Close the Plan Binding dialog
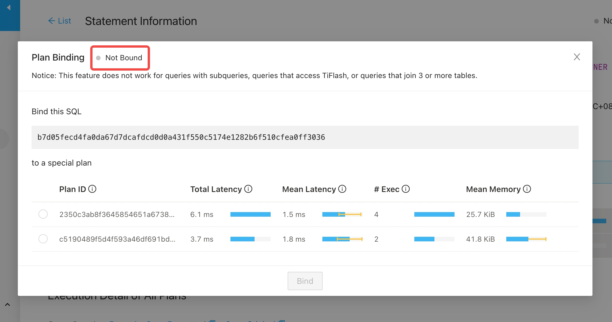612x322 pixels. (x=577, y=57)
